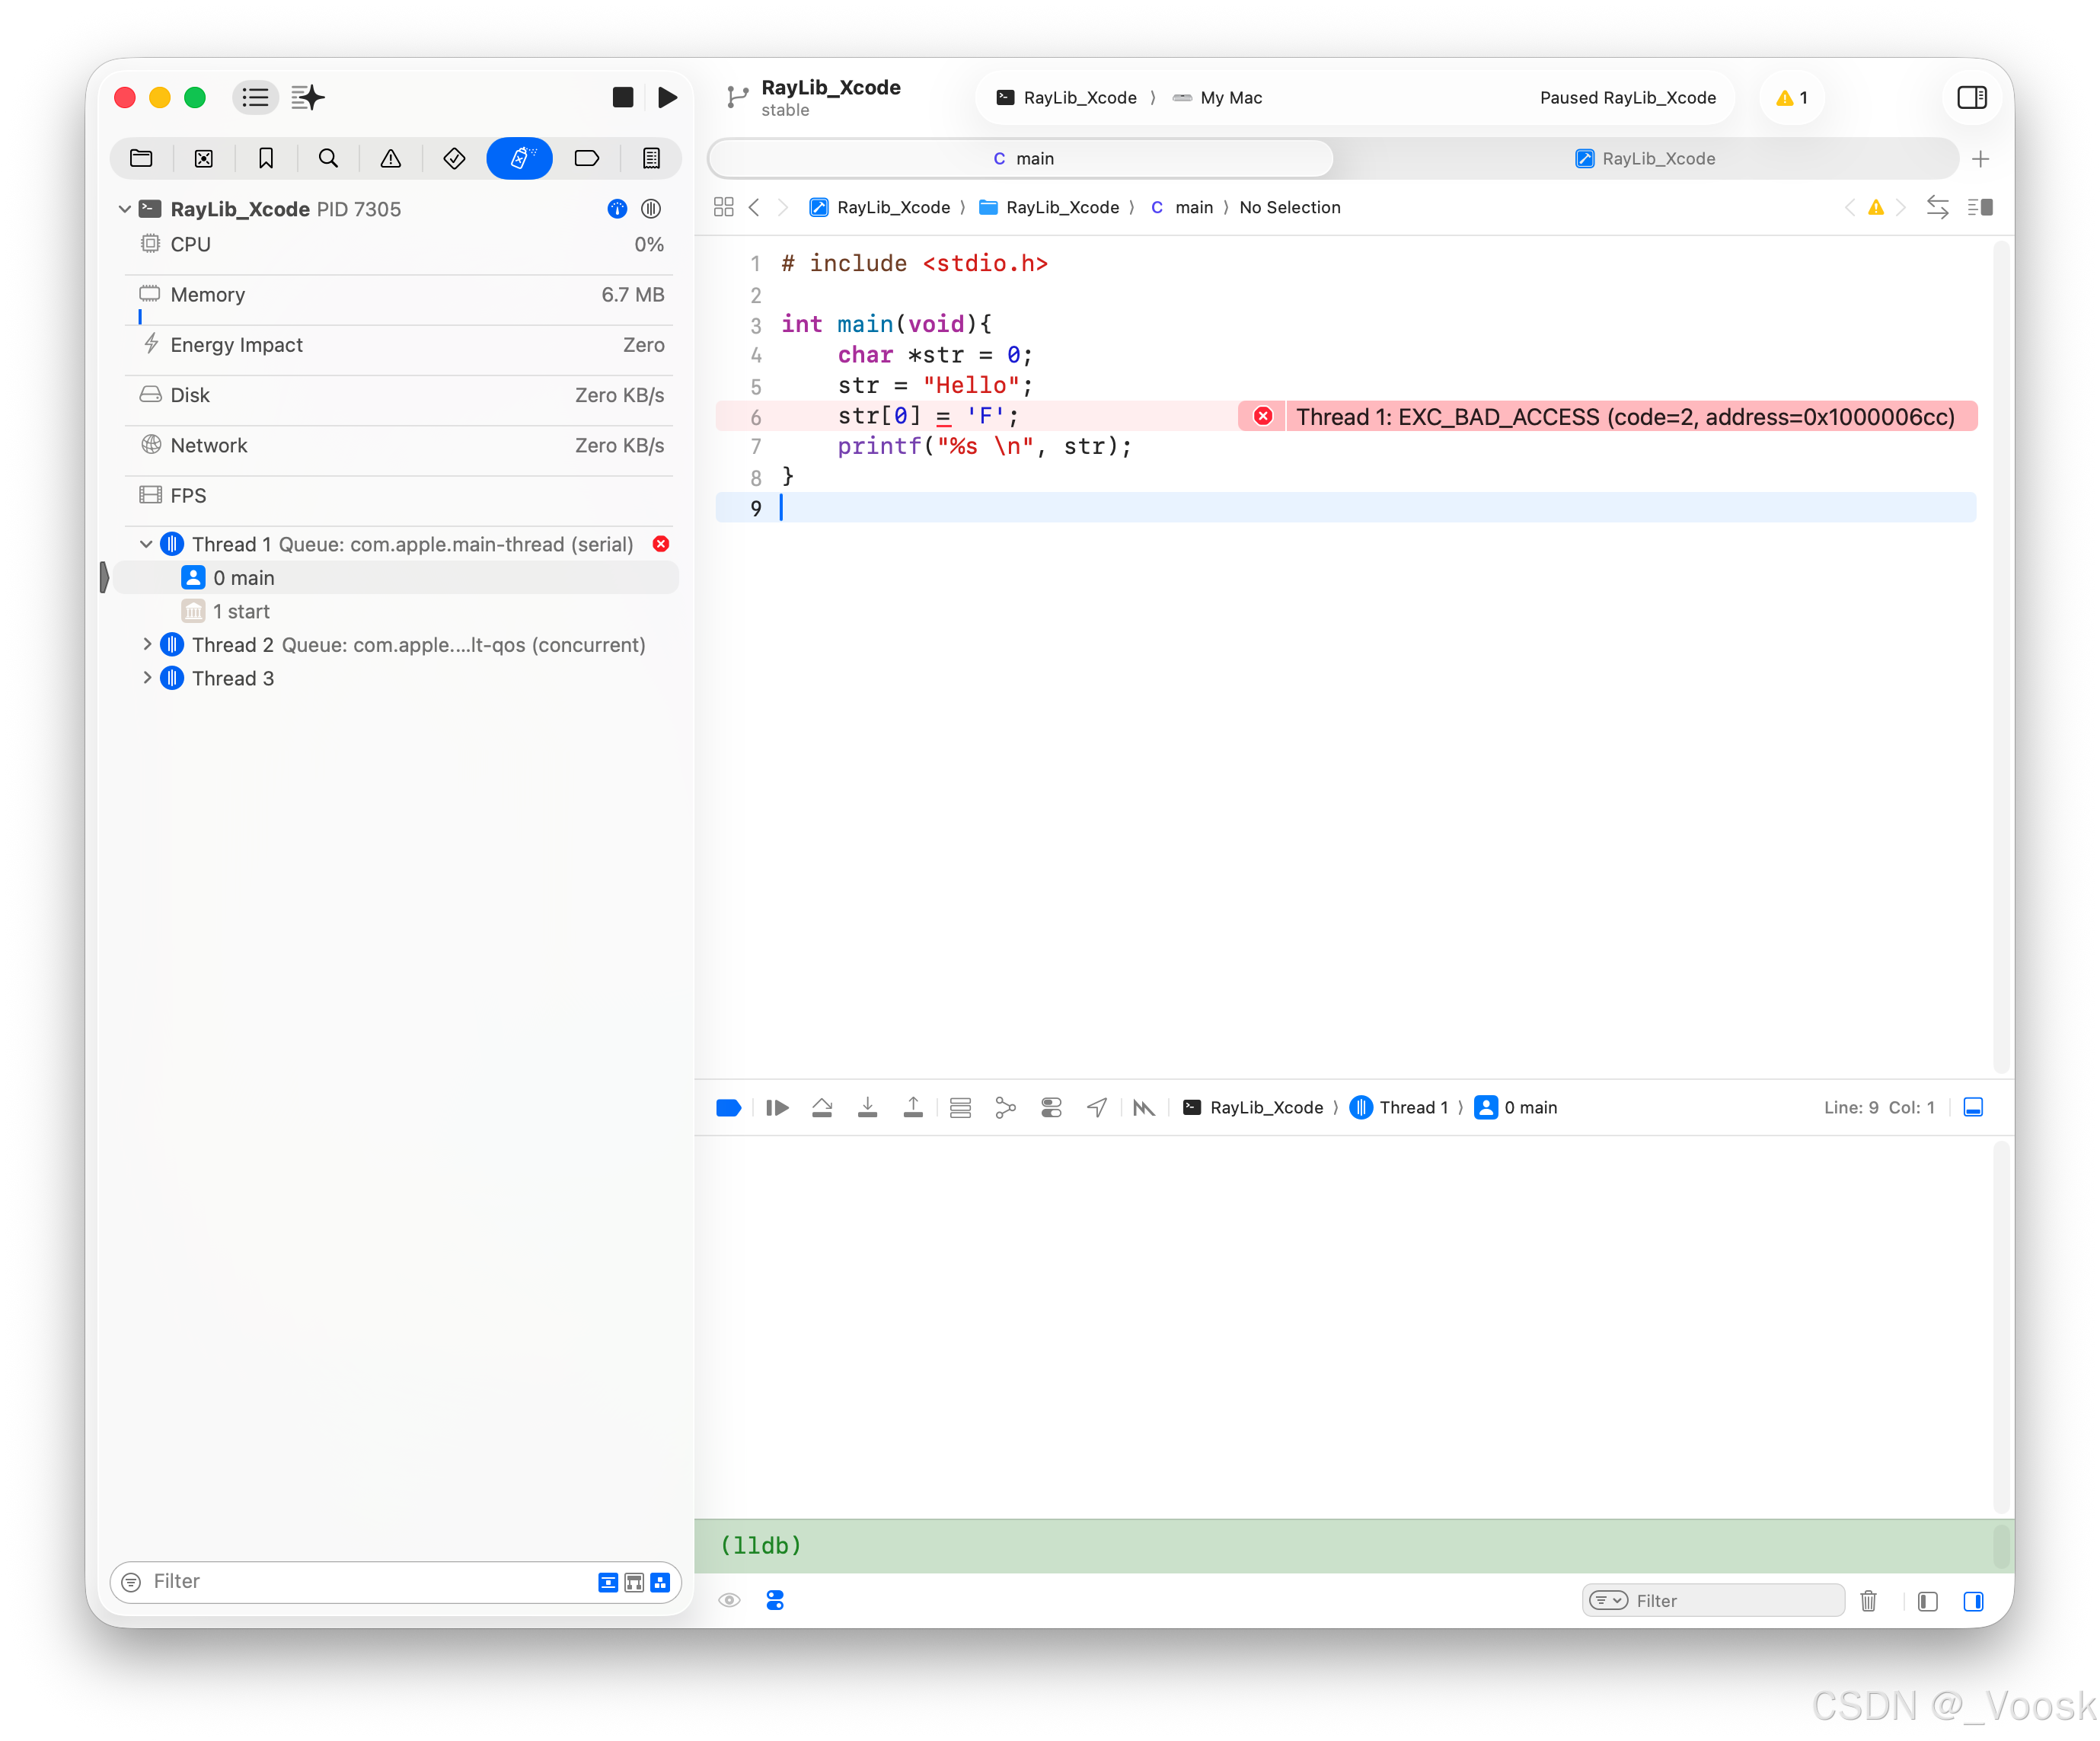This screenshot has width=2100, height=1741.
Task: Click the Step Over debug button
Action: pos(822,1107)
